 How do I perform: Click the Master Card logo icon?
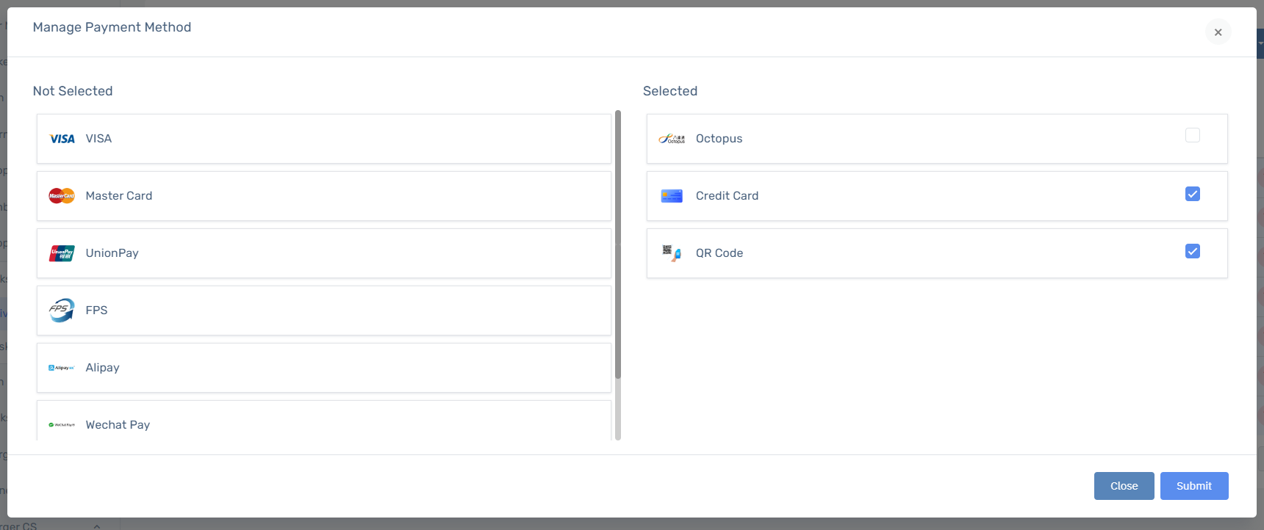(x=62, y=196)
